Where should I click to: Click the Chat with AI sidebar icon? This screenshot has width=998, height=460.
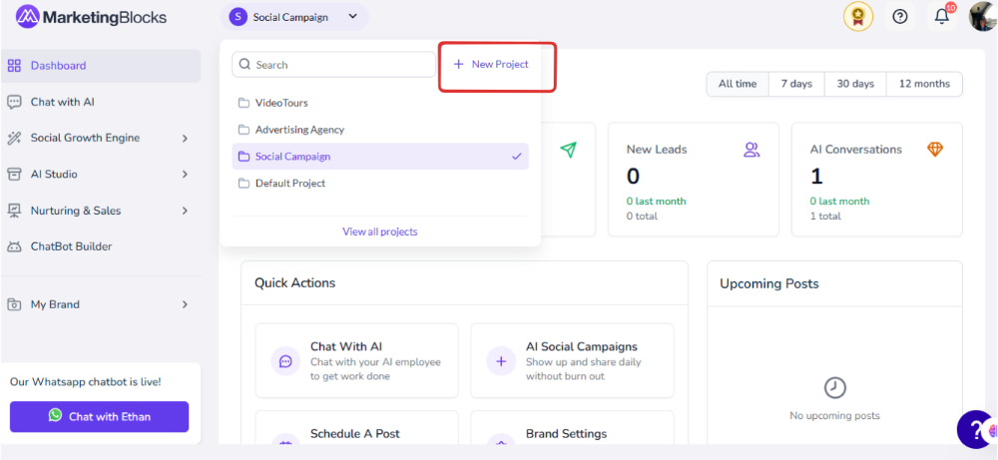click(x=14, y=102)
